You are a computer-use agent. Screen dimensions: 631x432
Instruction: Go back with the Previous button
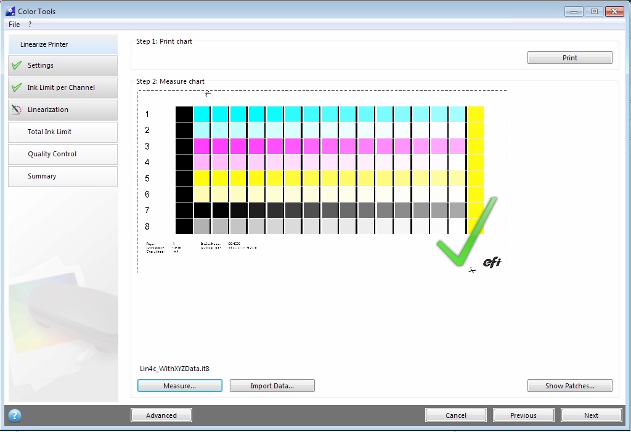tap(524, 415)
